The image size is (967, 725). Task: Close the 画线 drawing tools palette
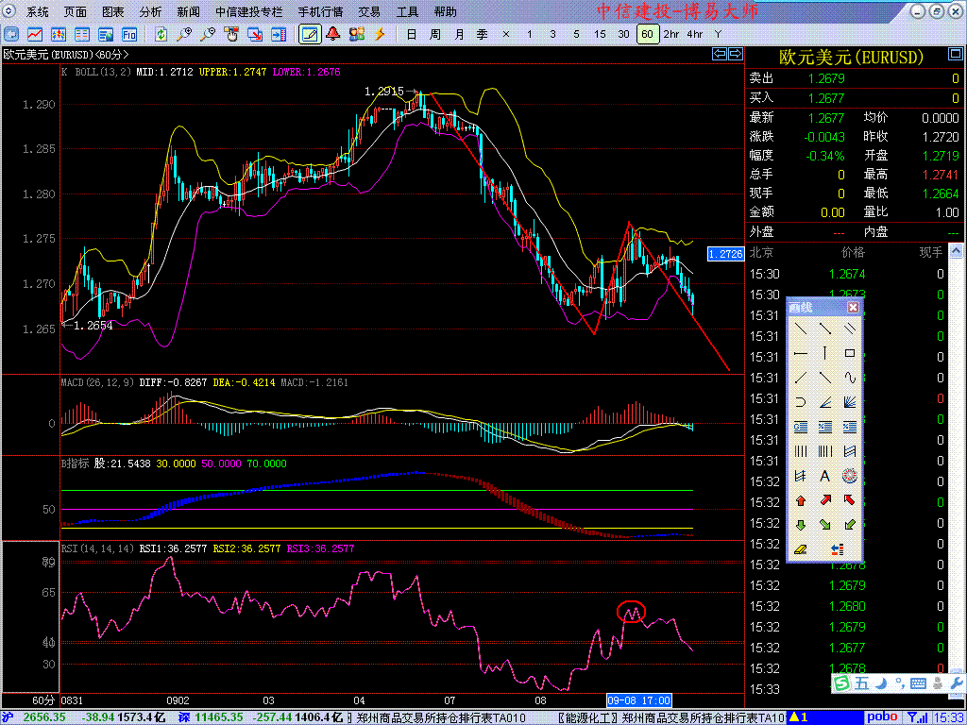click(853, 308)
